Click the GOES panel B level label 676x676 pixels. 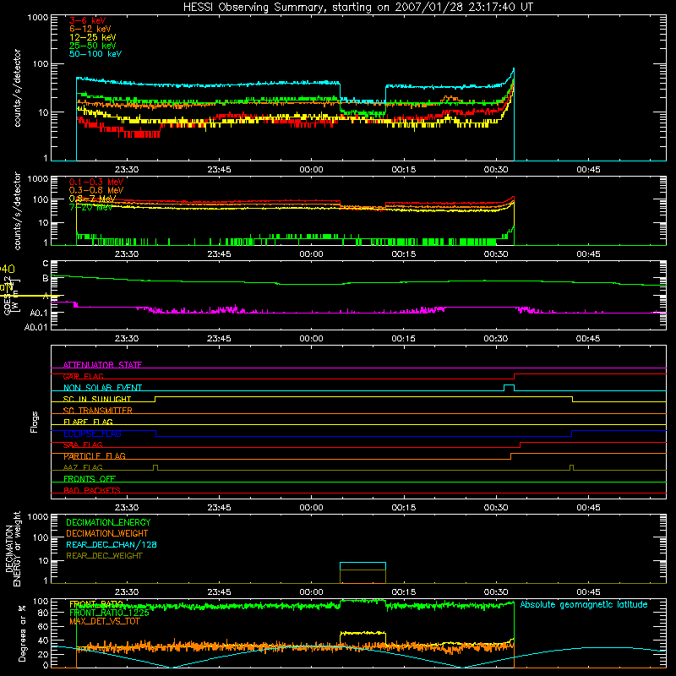point(46,279)
